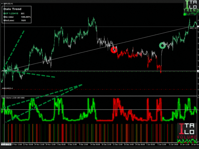Click the GBPUSD,H1 chart symbol label

8,4
